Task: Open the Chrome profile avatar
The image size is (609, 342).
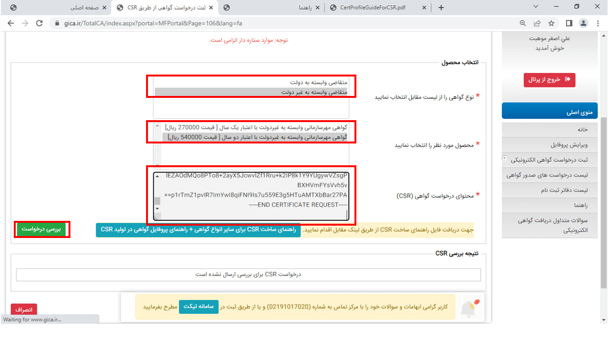Action: pyautogui.click(x=583, y=23)
